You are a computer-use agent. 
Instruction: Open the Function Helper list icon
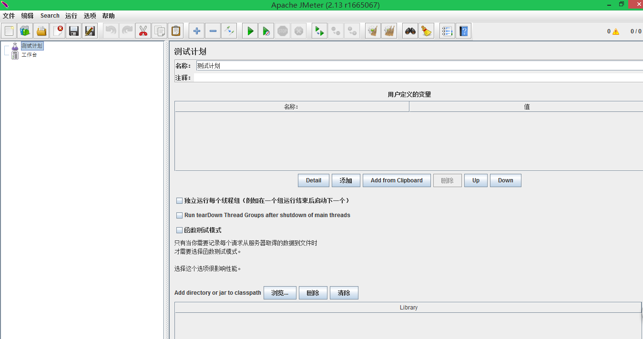point(447,31)
